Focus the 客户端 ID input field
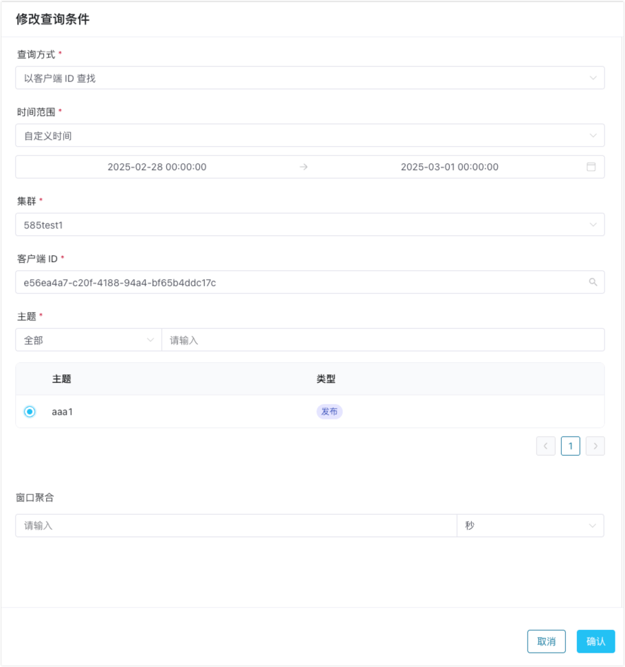625x667 pixels. (295, 282)
